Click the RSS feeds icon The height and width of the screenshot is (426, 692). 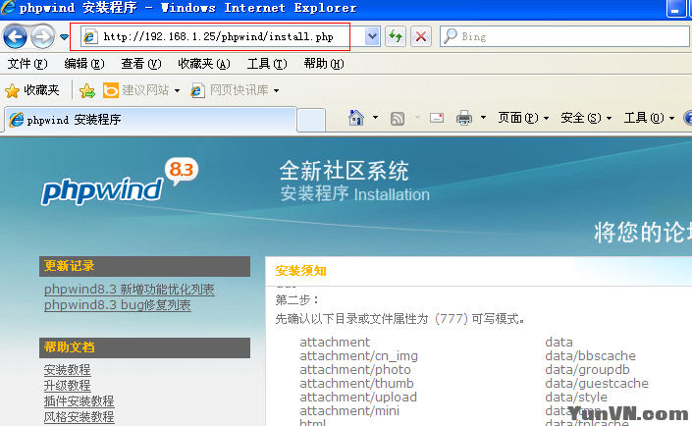(398, 119)
